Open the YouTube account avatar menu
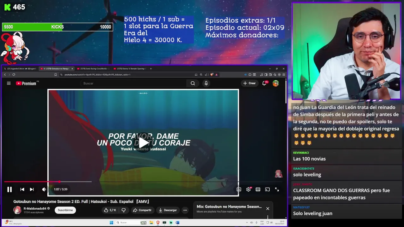 click(276, 83)
